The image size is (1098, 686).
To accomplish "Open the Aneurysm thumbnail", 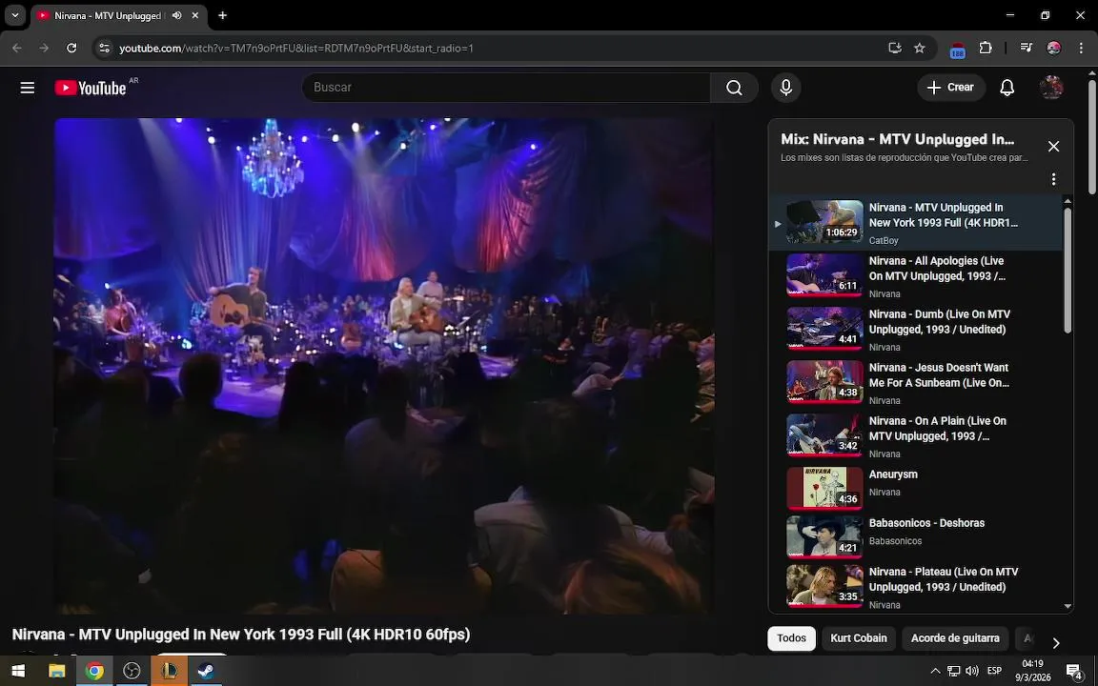I will 824,488.
